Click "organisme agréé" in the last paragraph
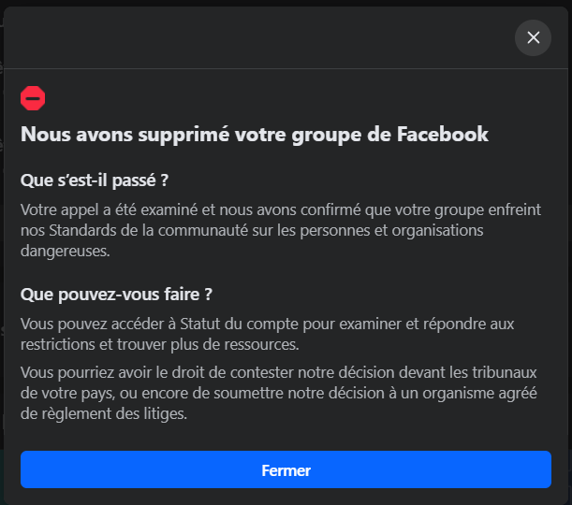572x505 pixels. [x=491, y=393]
